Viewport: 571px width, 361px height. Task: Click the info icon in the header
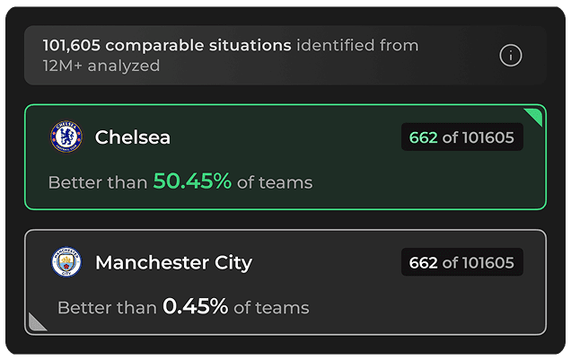[x=510, y=56]
